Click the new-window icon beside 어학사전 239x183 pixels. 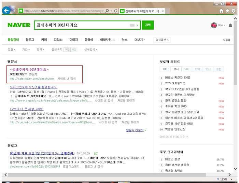114,40
